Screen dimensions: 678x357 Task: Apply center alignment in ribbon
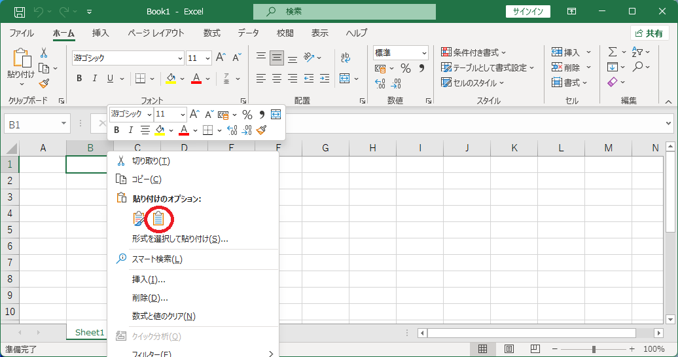[277, 79]
